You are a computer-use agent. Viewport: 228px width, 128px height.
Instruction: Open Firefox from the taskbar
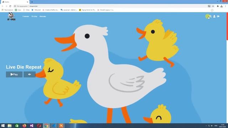tap(24, 126)
